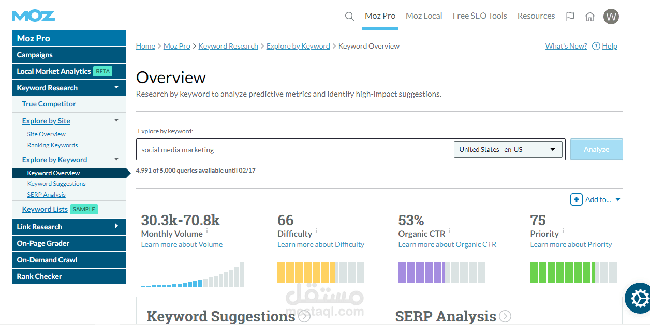Open On-Demand Crawl in sidebar
Viewport: 650px width, 325px height.
[69, 260]
